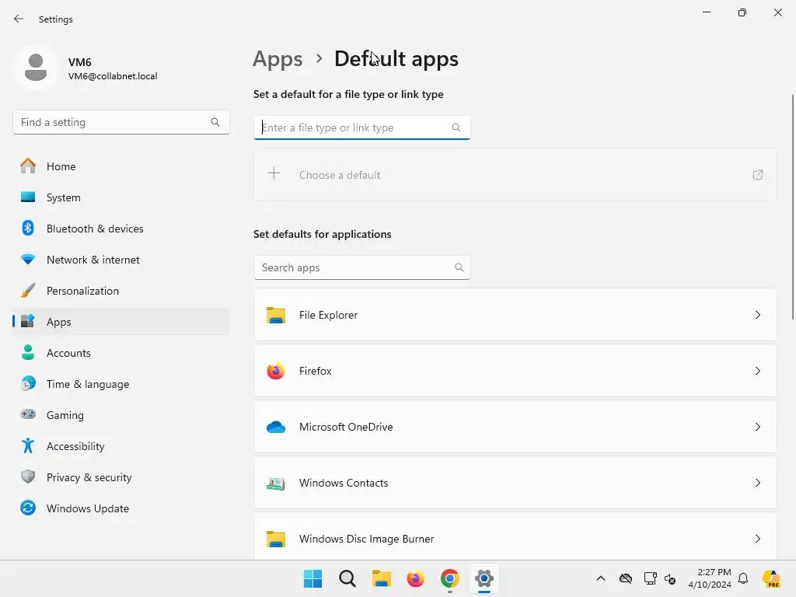Viewport: 796px width, 597px height.
Task: Click the Copilot preview icon
Action: coord(771,578)
